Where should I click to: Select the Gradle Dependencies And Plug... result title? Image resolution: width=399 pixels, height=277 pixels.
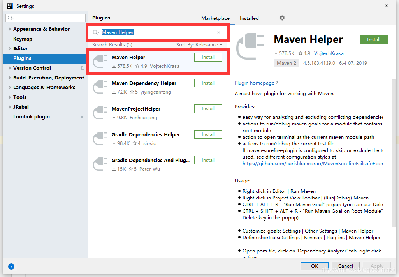151,161
